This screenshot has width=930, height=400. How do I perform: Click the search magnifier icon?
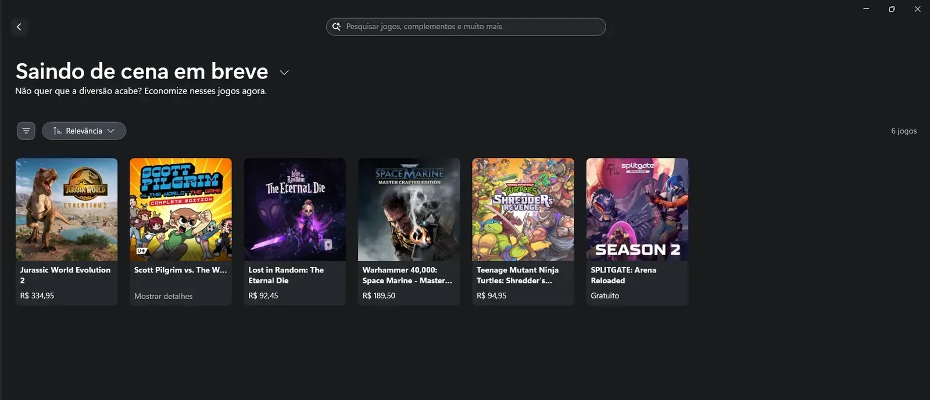pos(337,27)
